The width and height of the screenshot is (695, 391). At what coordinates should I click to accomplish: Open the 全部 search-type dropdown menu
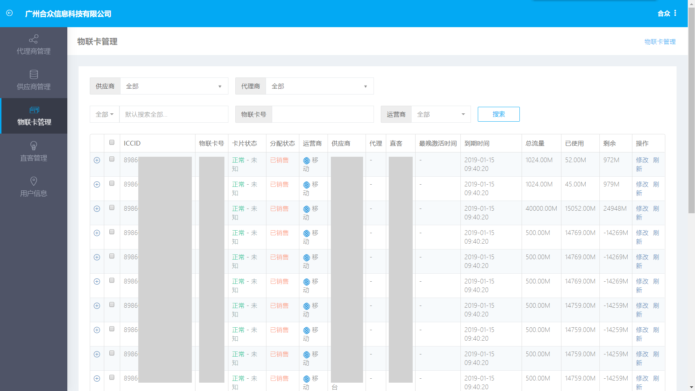click(x=105, y=114)
